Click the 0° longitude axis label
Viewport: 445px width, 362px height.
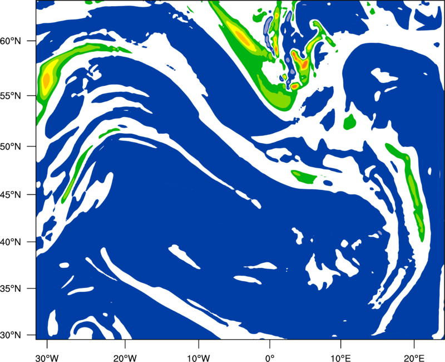coord(270,358)
